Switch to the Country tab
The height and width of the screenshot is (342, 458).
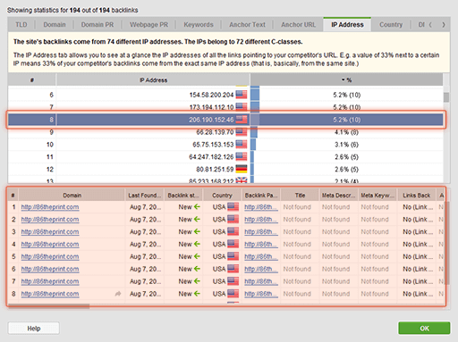coord(391,25)
